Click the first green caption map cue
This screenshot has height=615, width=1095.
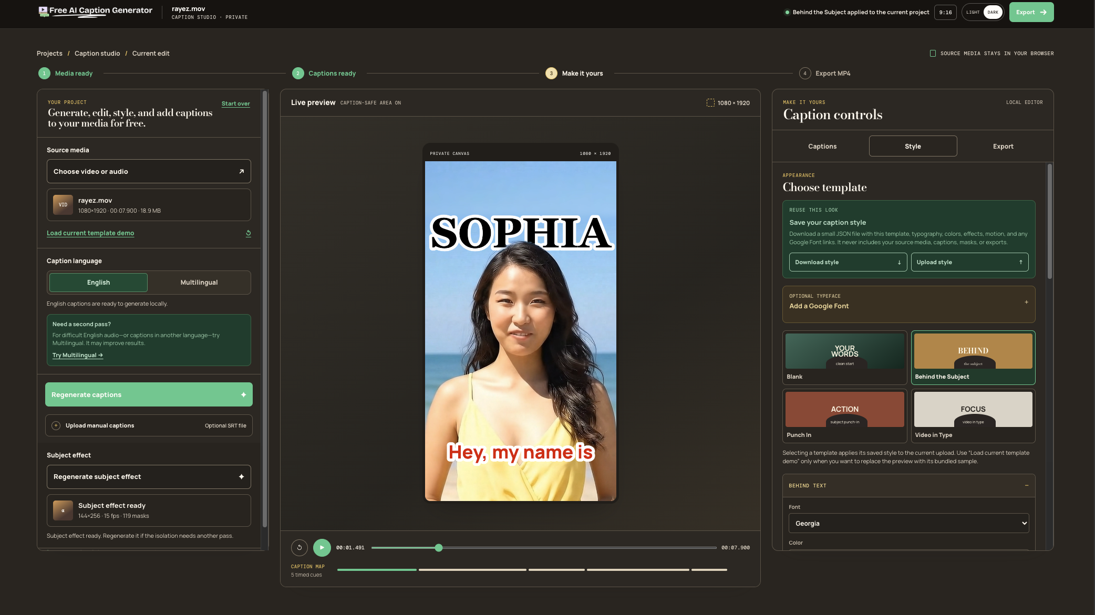tap(377, 570)
